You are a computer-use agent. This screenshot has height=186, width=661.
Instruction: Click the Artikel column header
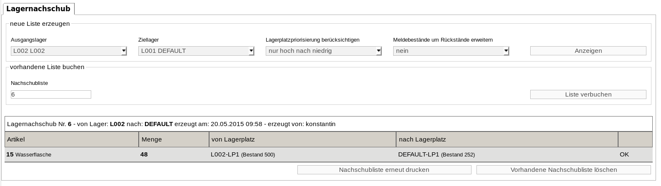pos(72,139)
